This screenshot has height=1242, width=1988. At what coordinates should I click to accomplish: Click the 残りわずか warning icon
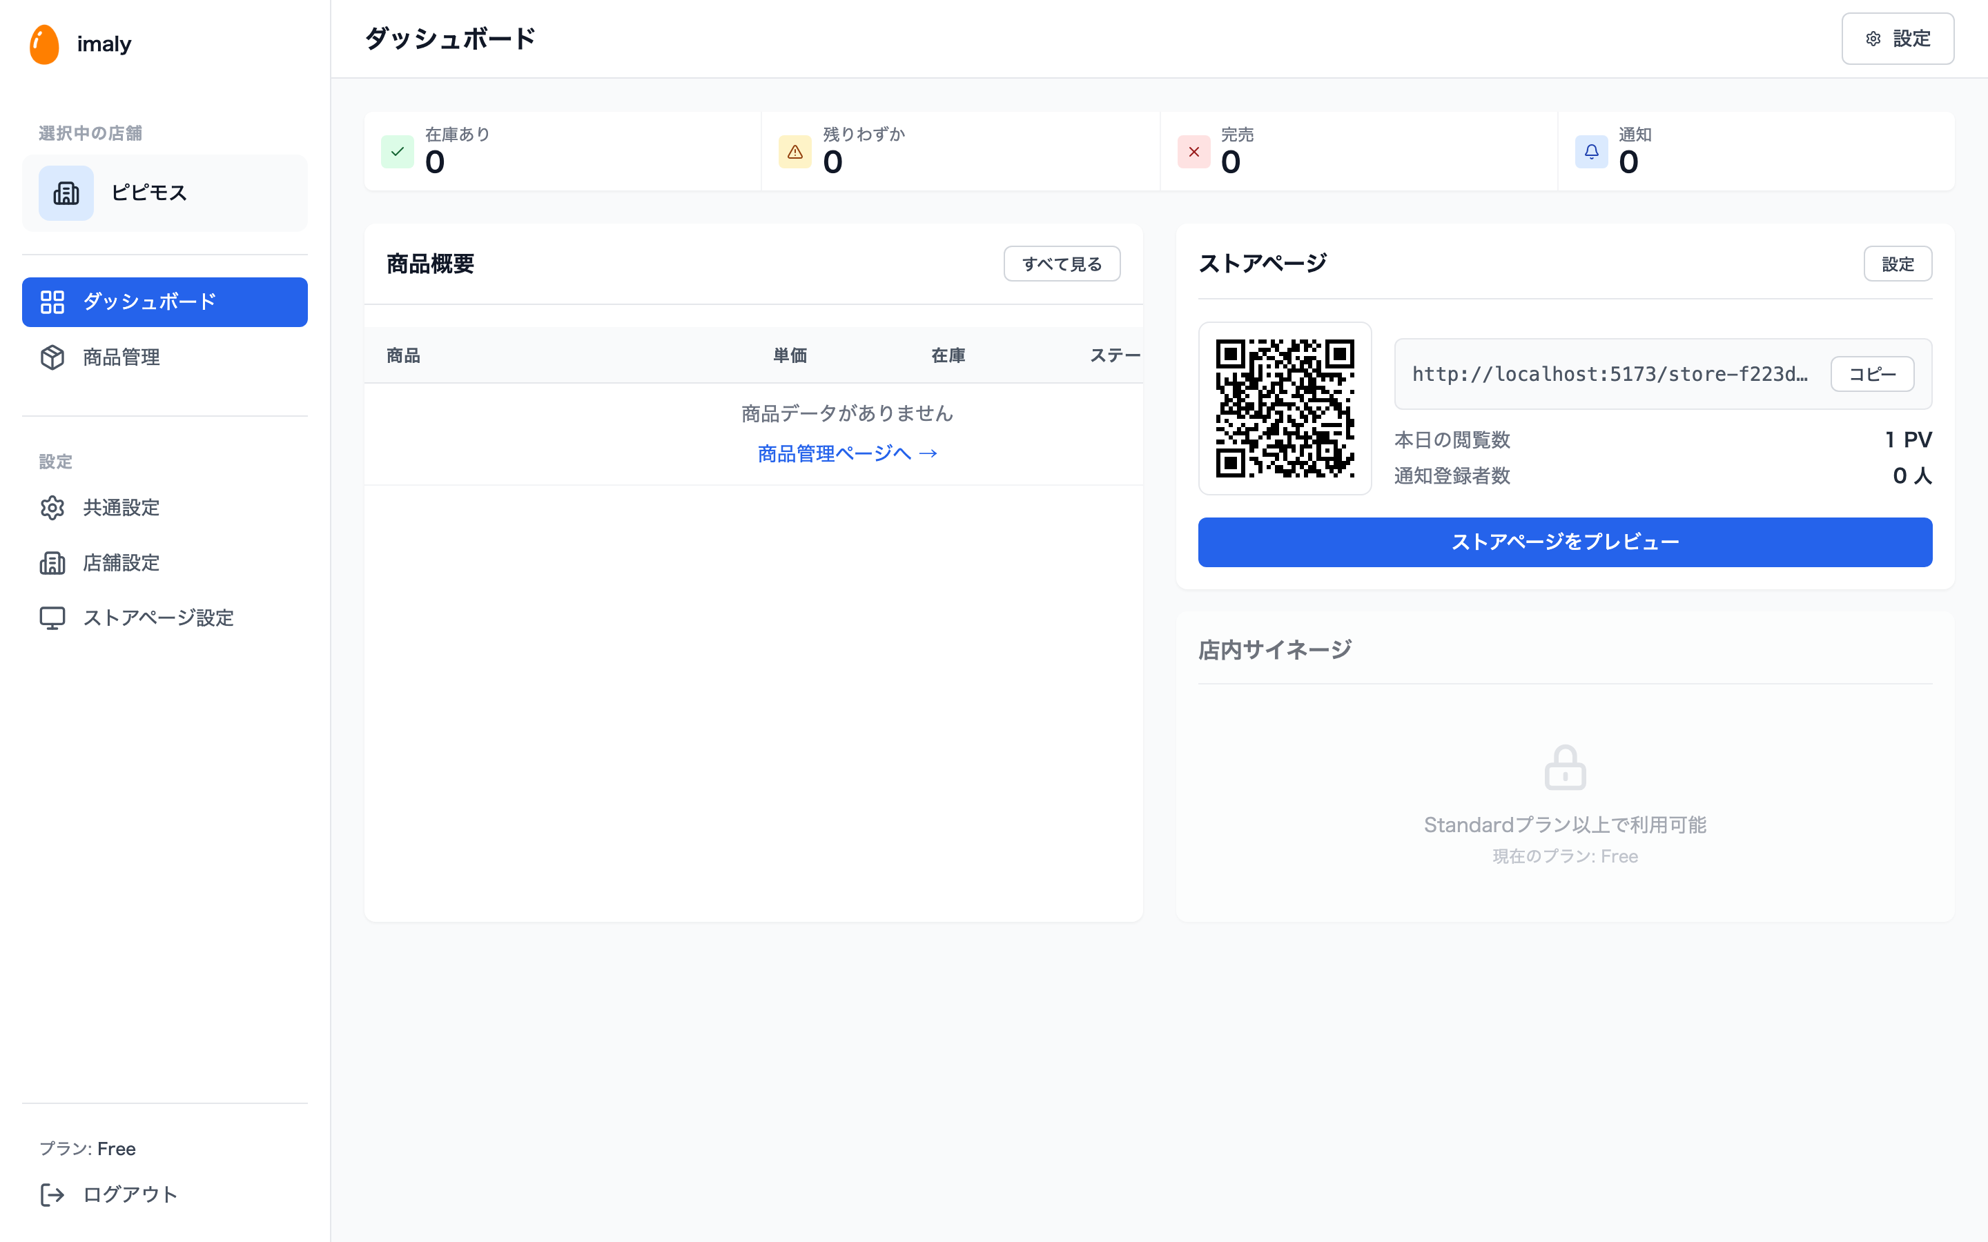pos(795,152)
